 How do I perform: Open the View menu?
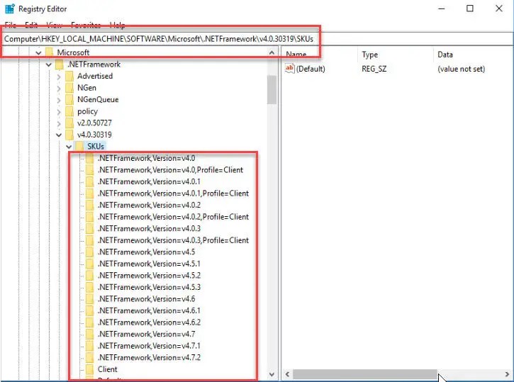[x=54, y=25]
